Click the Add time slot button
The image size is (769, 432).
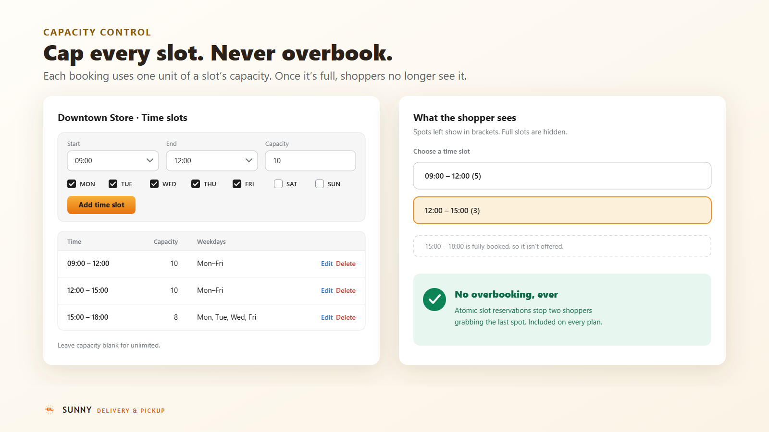point(101,205)
